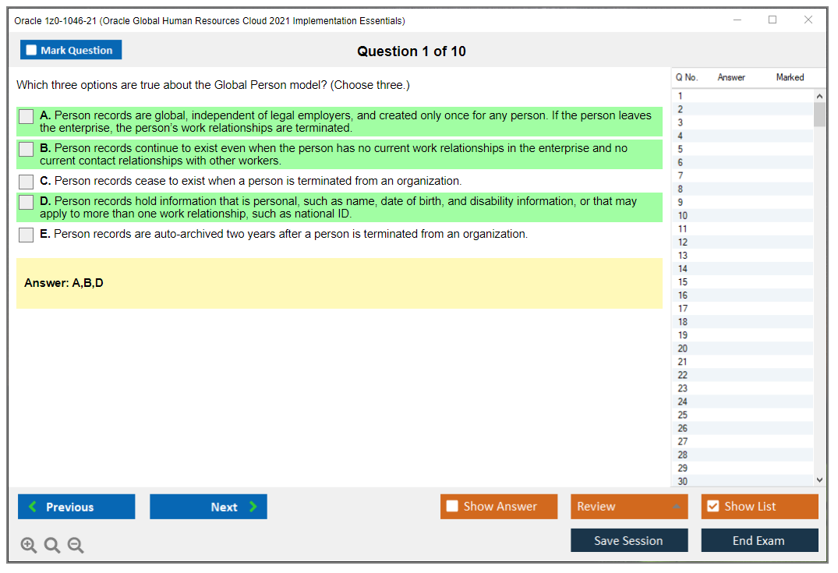Click the zoom in magnifier icon
Image resolution: width=838 pixels, height=573 pixels.
[28, 545]
